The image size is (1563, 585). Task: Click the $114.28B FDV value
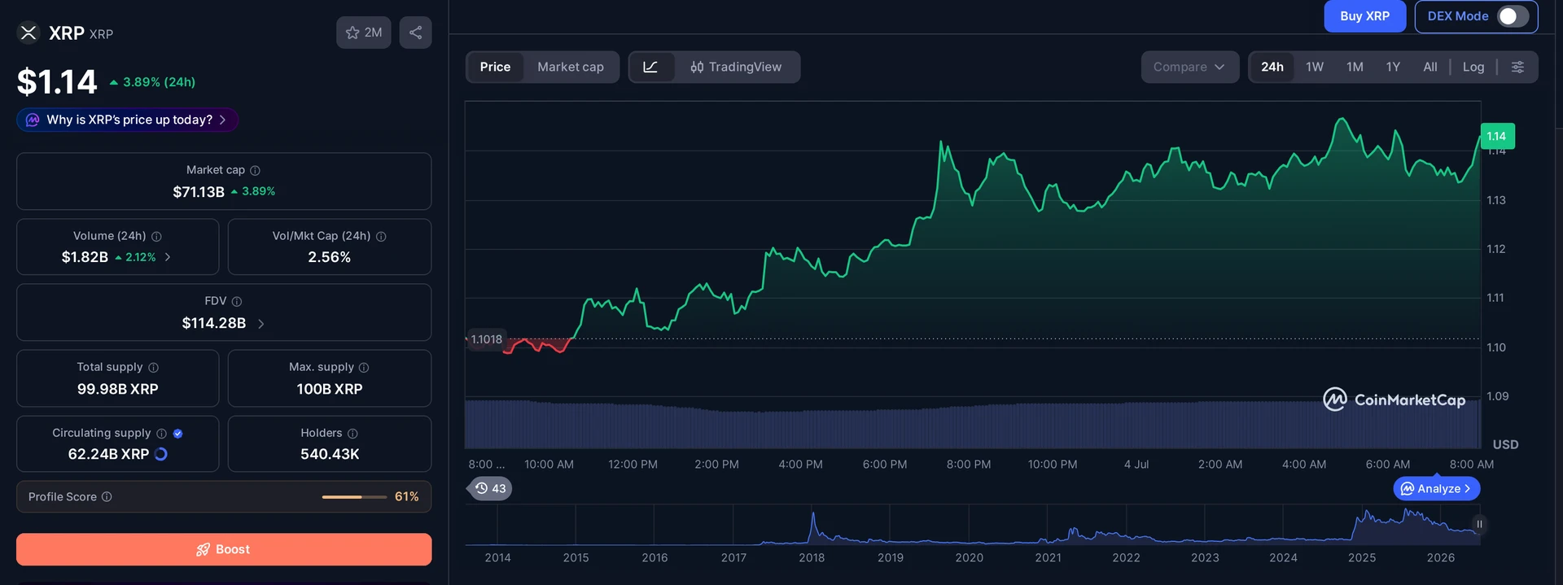(x=214, y=323)
